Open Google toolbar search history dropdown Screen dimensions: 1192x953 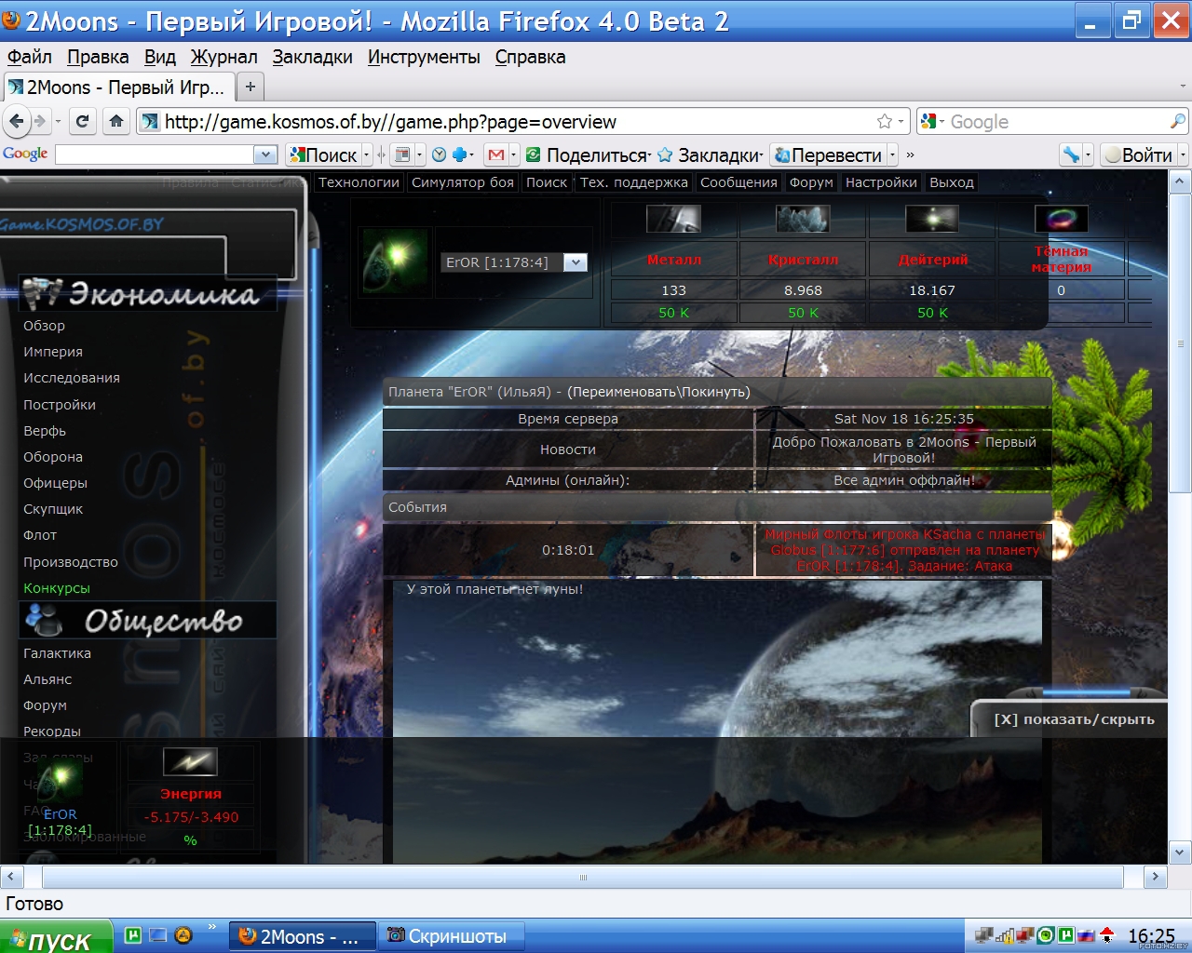(x=265, y=154)
